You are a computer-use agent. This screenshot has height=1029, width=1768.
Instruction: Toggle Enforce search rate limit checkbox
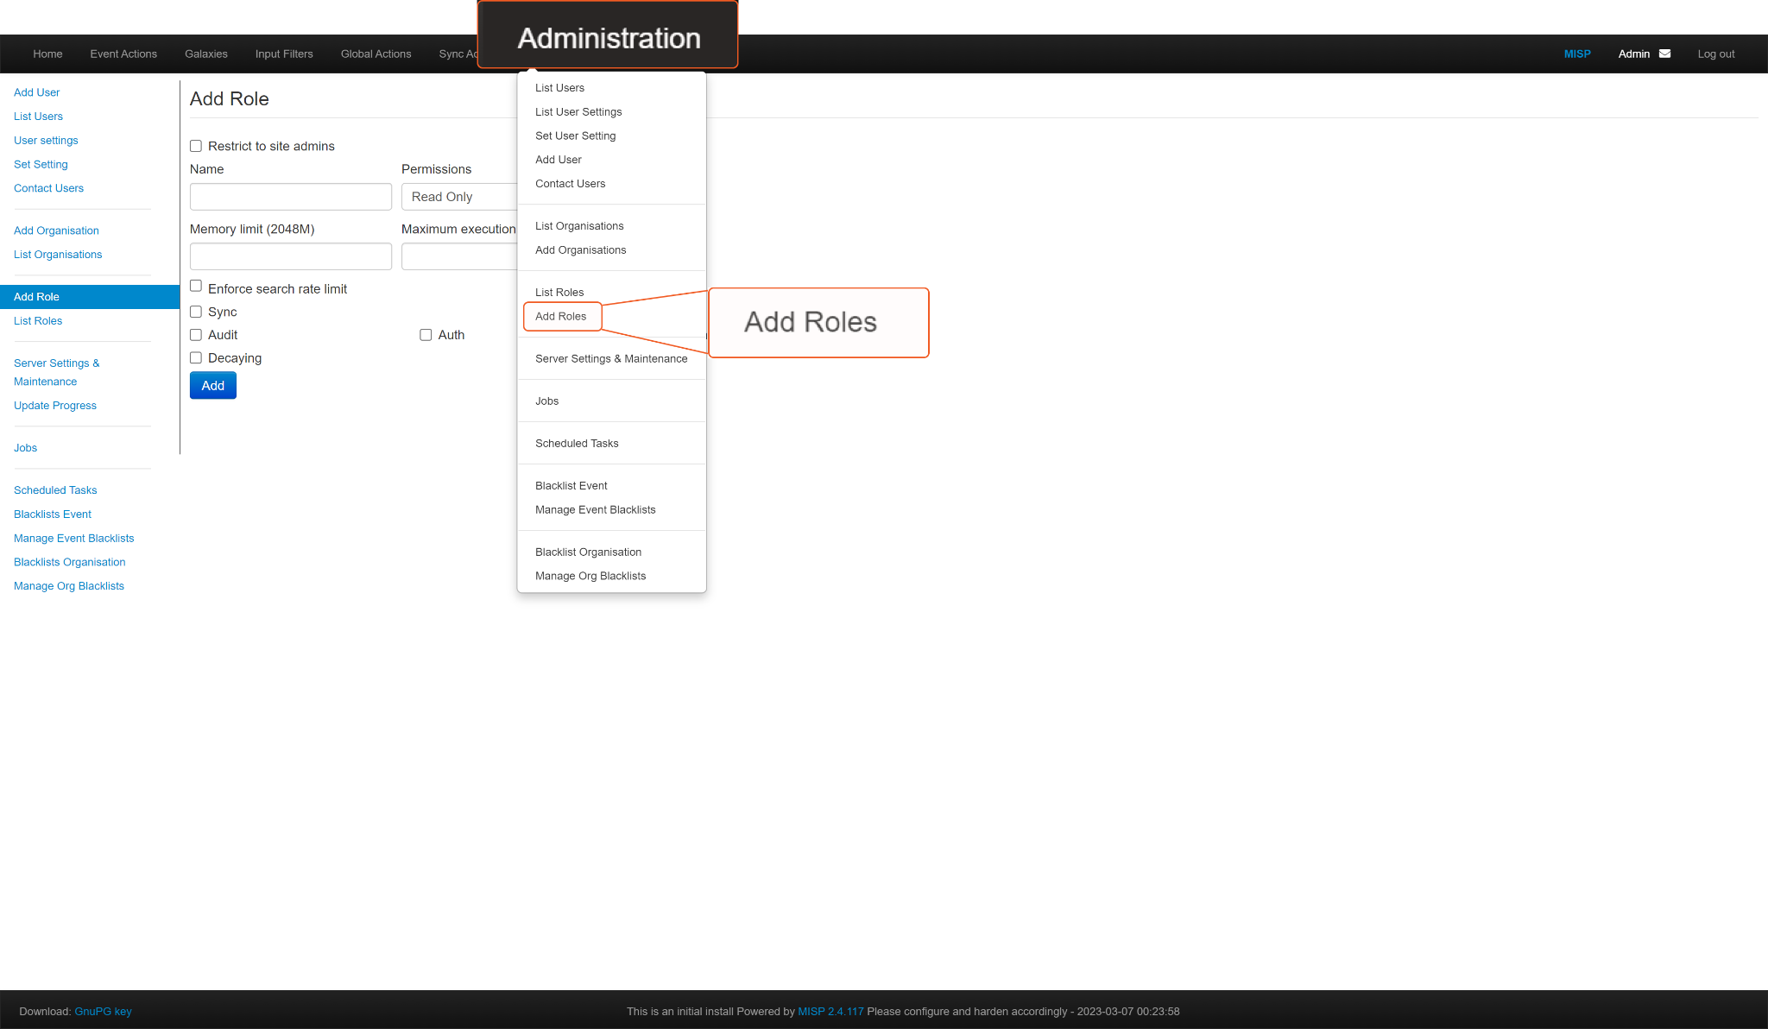pos(196,286)
